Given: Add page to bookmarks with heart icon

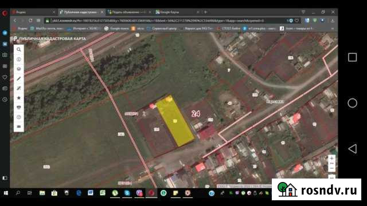Looking at the screenshot, I should tap(297, 21).
